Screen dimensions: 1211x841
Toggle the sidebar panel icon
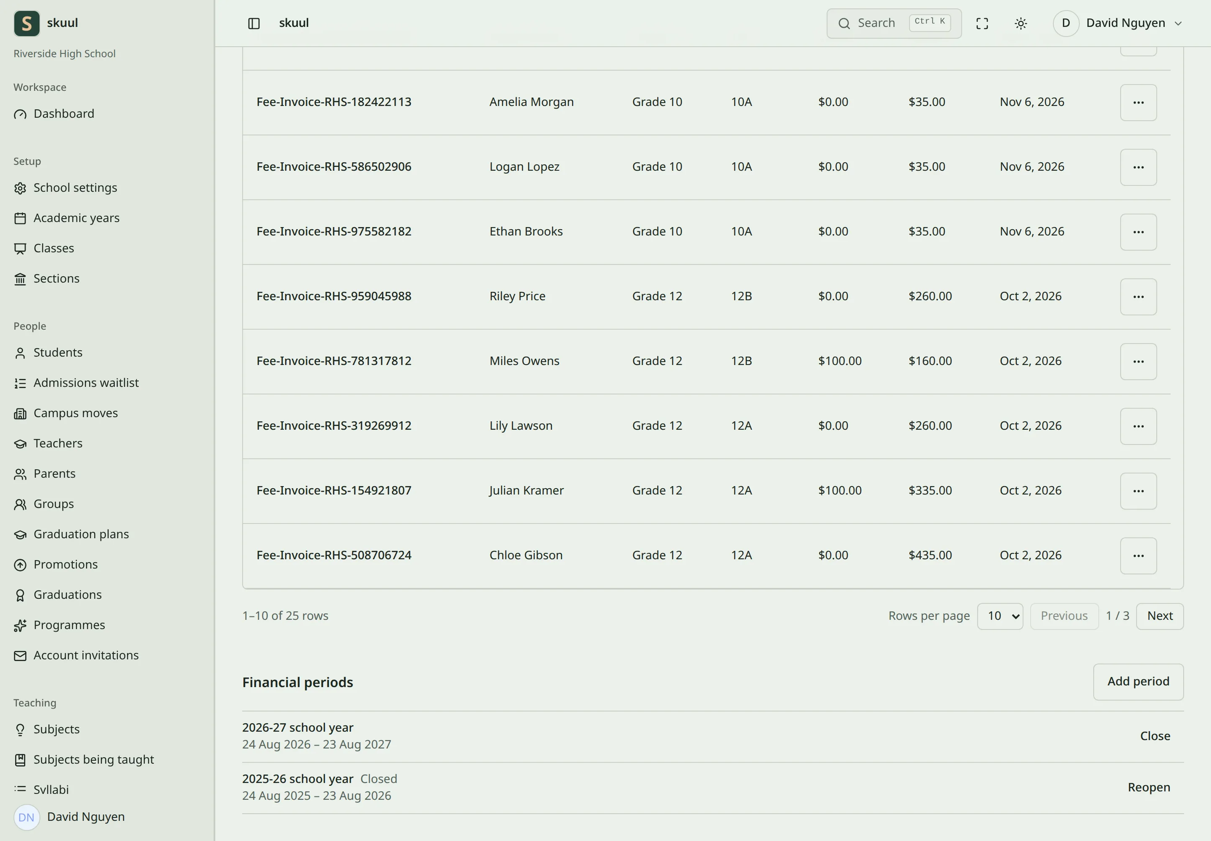tap(254, 23)
